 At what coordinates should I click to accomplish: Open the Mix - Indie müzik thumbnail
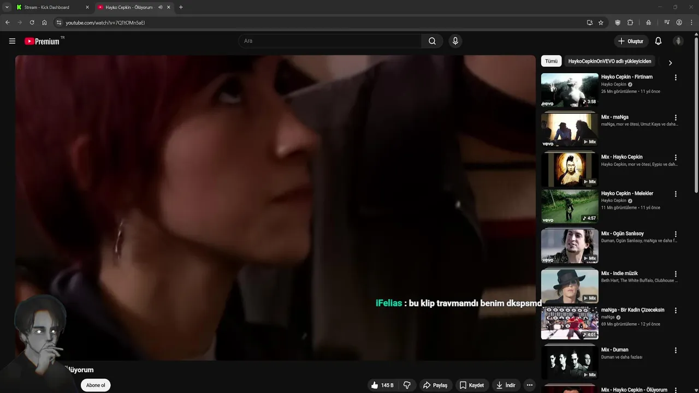pos(570,286)
